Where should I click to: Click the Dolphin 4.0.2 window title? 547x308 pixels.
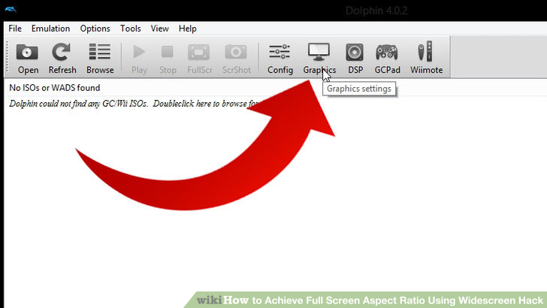coord(376,11)
